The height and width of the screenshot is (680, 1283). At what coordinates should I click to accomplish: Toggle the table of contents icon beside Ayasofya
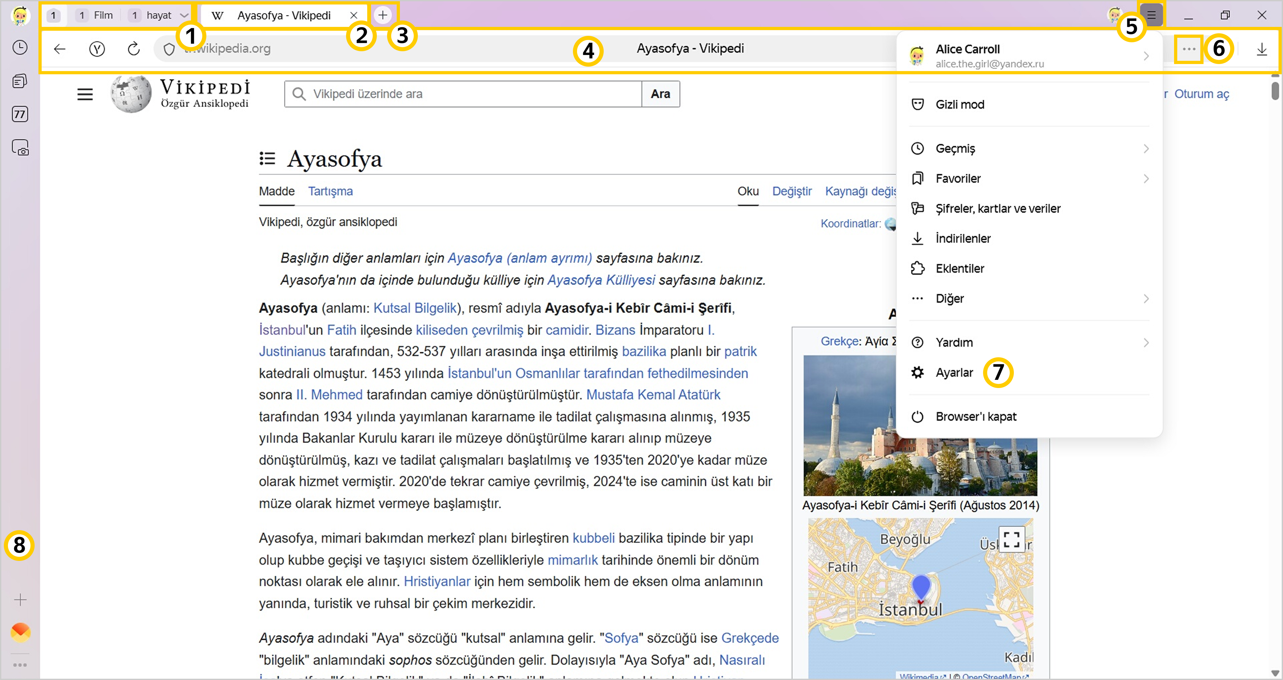[x=268, y=158]
